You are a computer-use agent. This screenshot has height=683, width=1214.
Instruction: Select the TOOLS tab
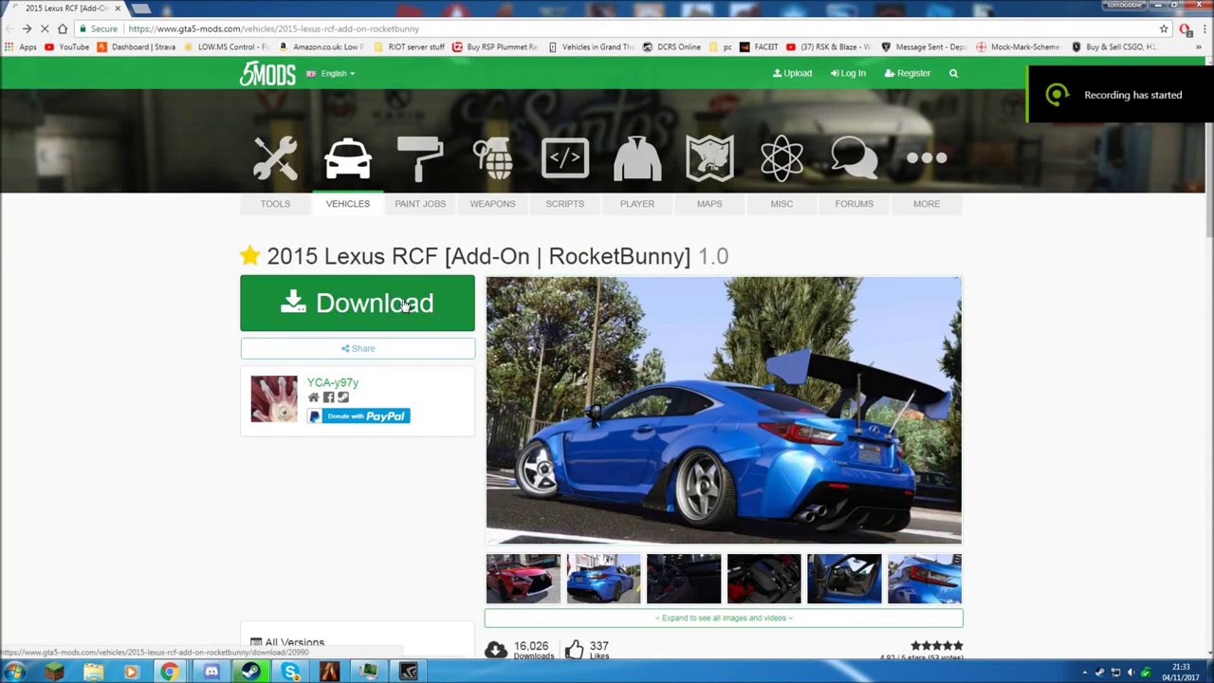(275, 203)
